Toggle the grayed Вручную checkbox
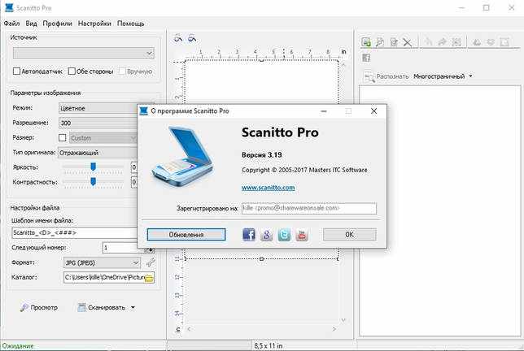This screenshot has height=351, width=524. click(x=122, y=71)
